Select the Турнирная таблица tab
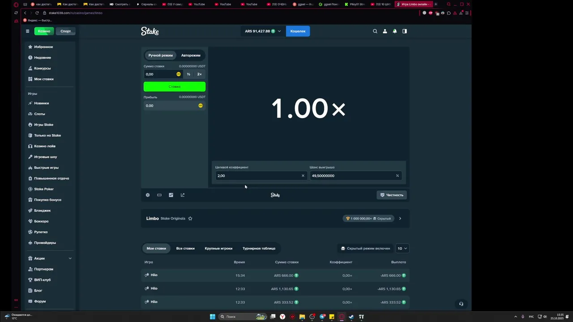 [x=259, y=249]
